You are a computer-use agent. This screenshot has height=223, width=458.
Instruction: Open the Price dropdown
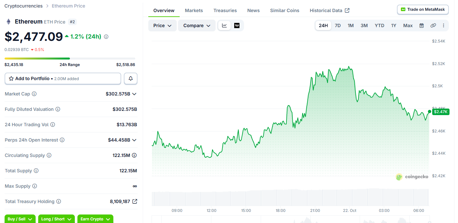[162, 26]
